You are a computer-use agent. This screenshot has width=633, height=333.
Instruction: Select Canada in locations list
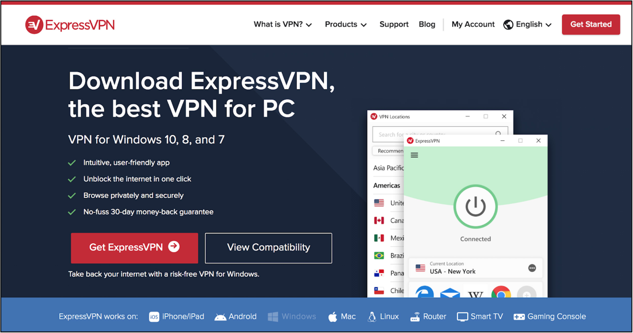[x=389, y=220]
